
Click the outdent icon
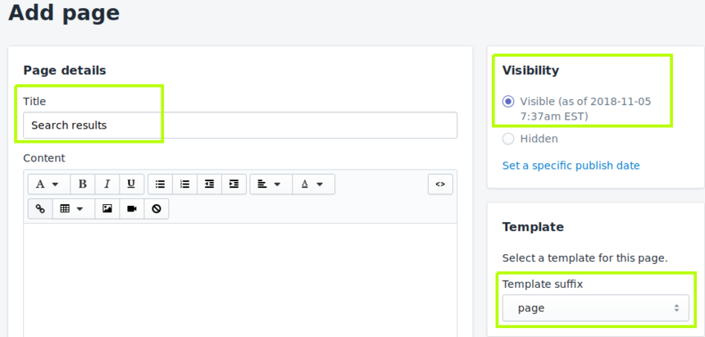(x=210, y=184)
